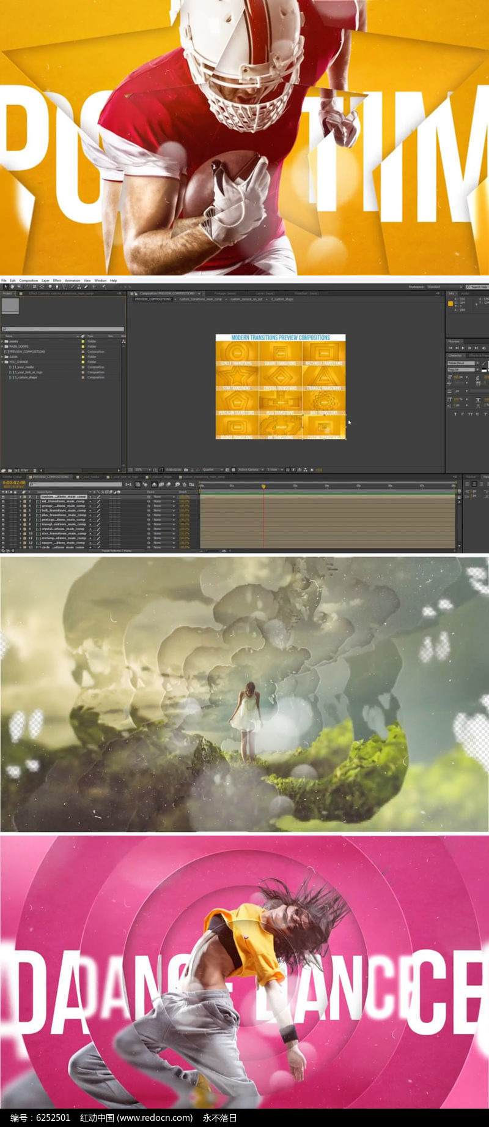The width and height of the screenshot is (489, 1127).
Task: Select the Horizontal Type tool
Action: point(64,286)
